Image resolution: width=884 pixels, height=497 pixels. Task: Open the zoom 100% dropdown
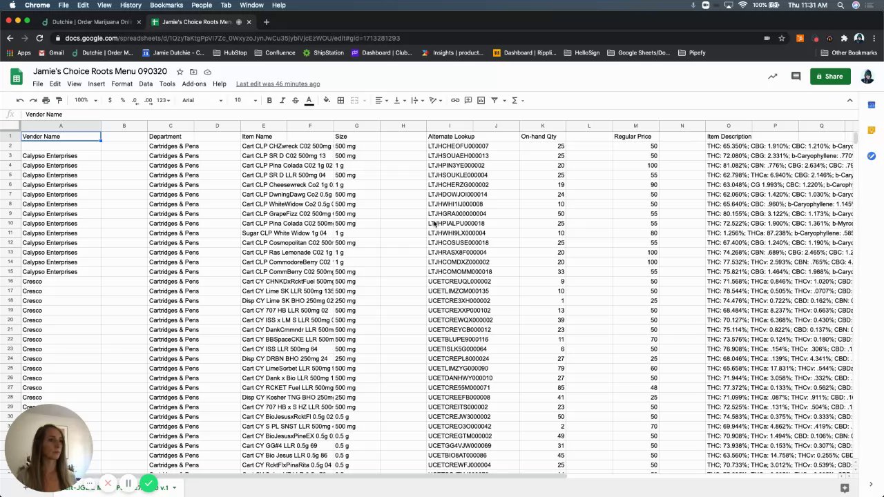point(86,100)
